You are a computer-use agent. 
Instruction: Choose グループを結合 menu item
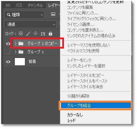(96, 105)
